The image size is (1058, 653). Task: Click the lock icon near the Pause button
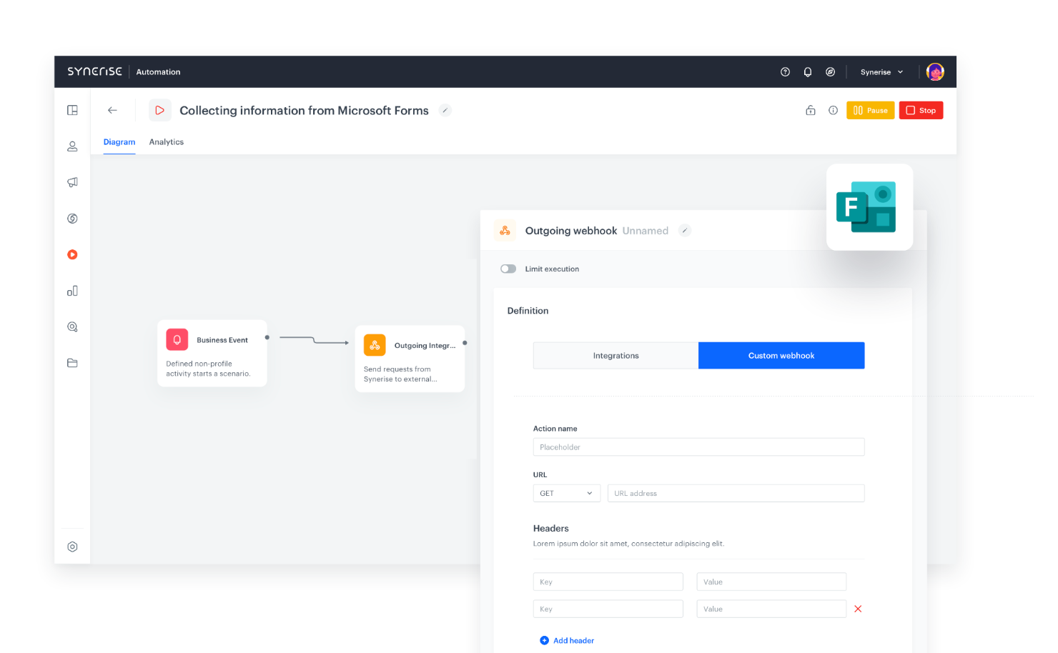[810, 110]
